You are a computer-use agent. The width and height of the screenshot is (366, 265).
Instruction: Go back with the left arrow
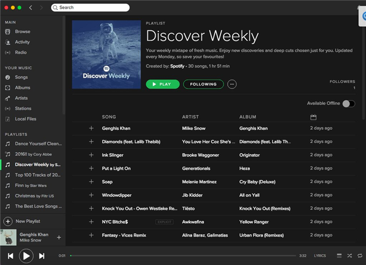pos(31,8)
